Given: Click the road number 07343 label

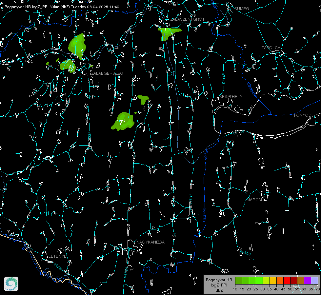Looking at the screenshot, I should pos(223,79).
